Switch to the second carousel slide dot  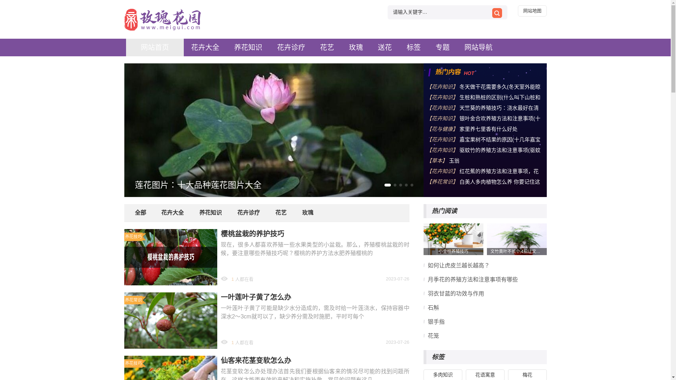[395, 185]
